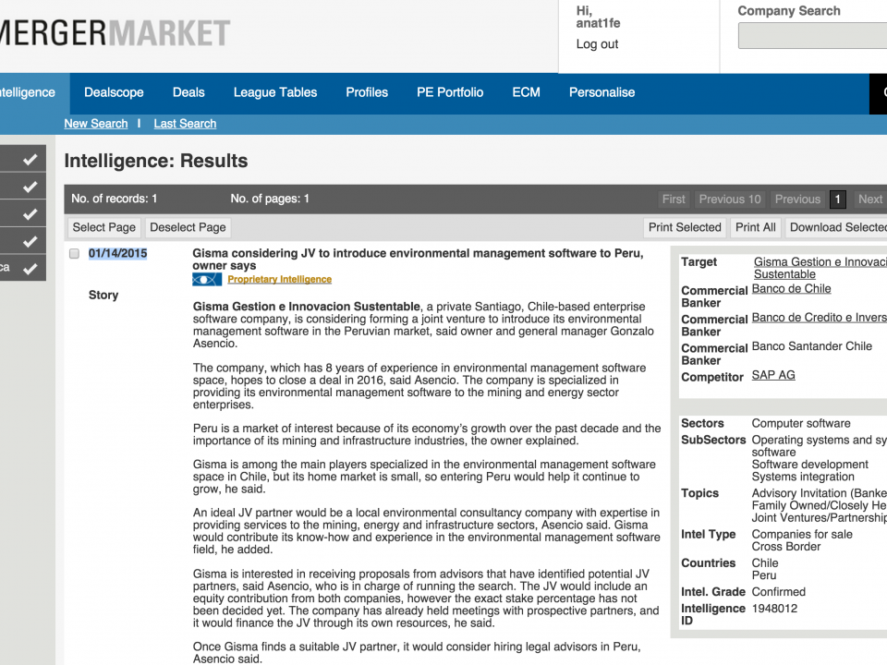The width and height of the screenshot is (887, 665).
Task: Switch to League Tables tab
Action: tap(275, 92)
